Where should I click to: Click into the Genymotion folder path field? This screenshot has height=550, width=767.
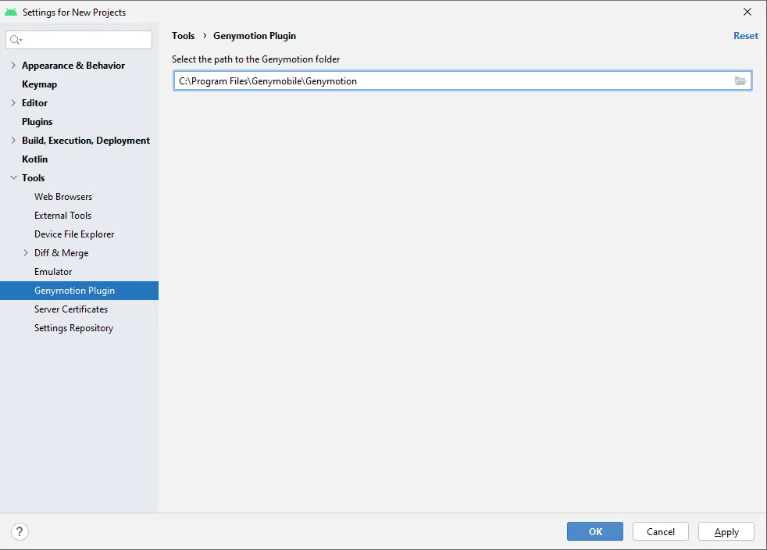coord(451,81)
